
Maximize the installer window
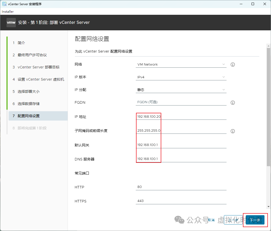coord(253,4)
